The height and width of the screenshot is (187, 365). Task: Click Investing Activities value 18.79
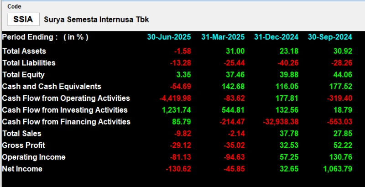(343, 110)
